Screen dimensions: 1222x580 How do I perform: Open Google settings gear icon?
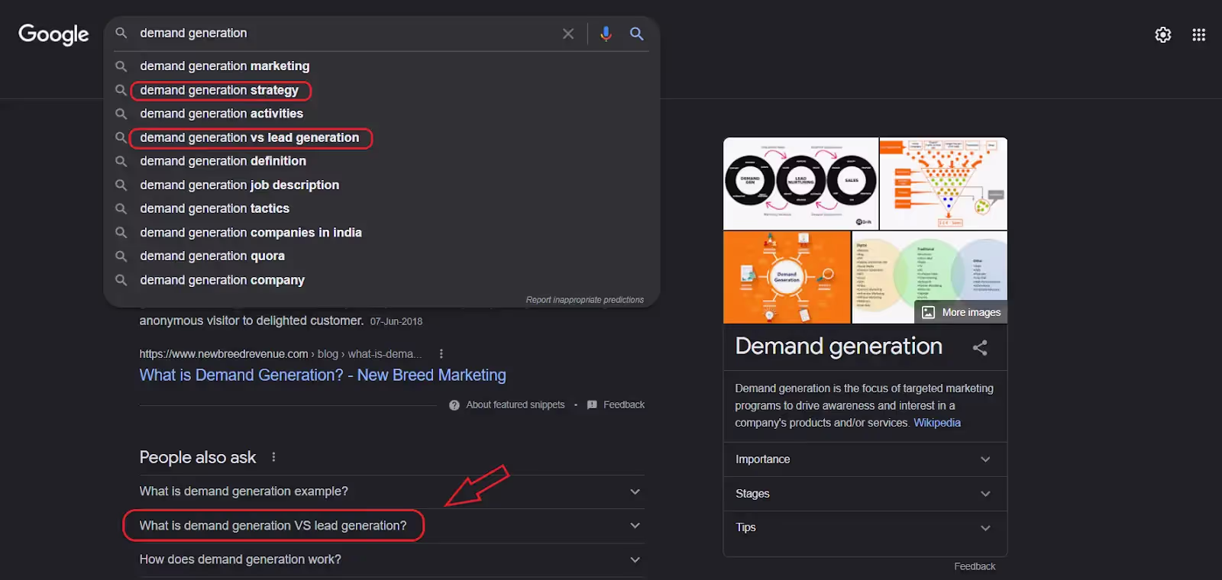[x=1163, y=34]
